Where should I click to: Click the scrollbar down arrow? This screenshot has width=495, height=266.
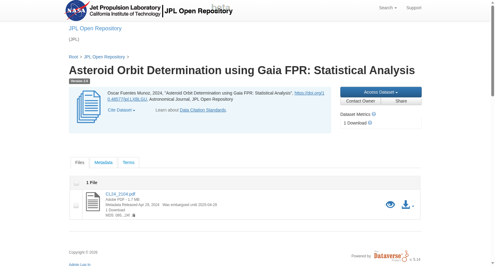493,263
